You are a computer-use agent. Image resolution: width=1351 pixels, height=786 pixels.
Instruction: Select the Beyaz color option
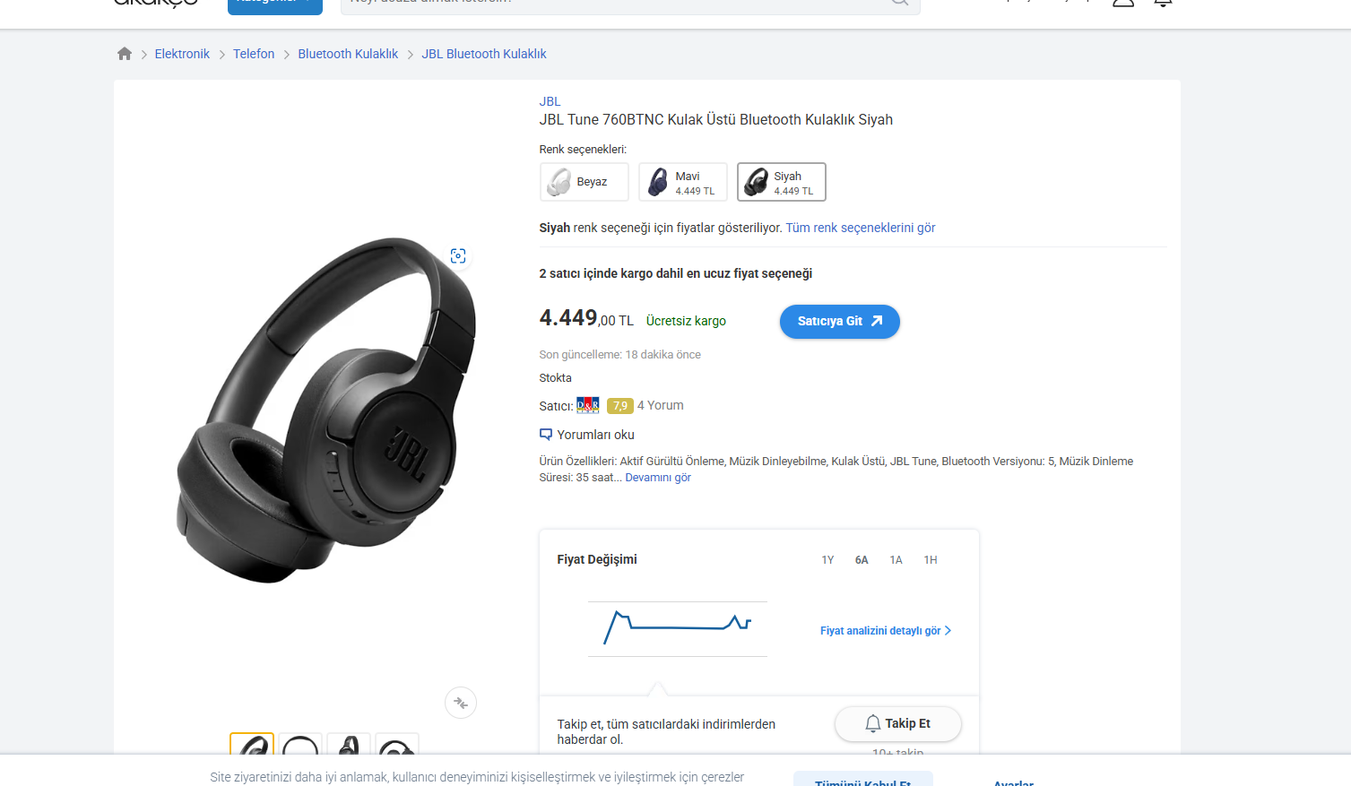click(585, 182)
